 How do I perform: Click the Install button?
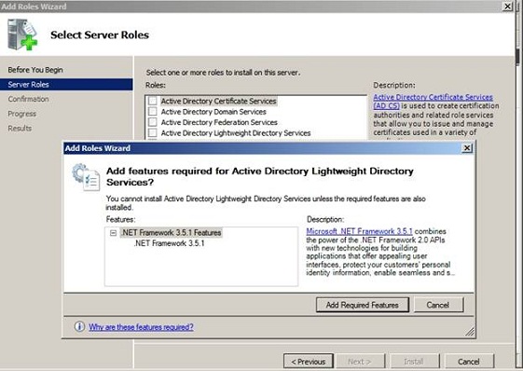coord(414,362)
